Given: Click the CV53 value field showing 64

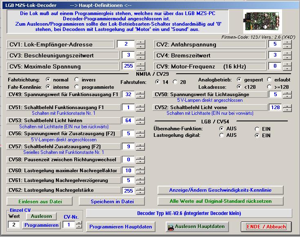Looking at the screenshot, I should tap(128, 121).
